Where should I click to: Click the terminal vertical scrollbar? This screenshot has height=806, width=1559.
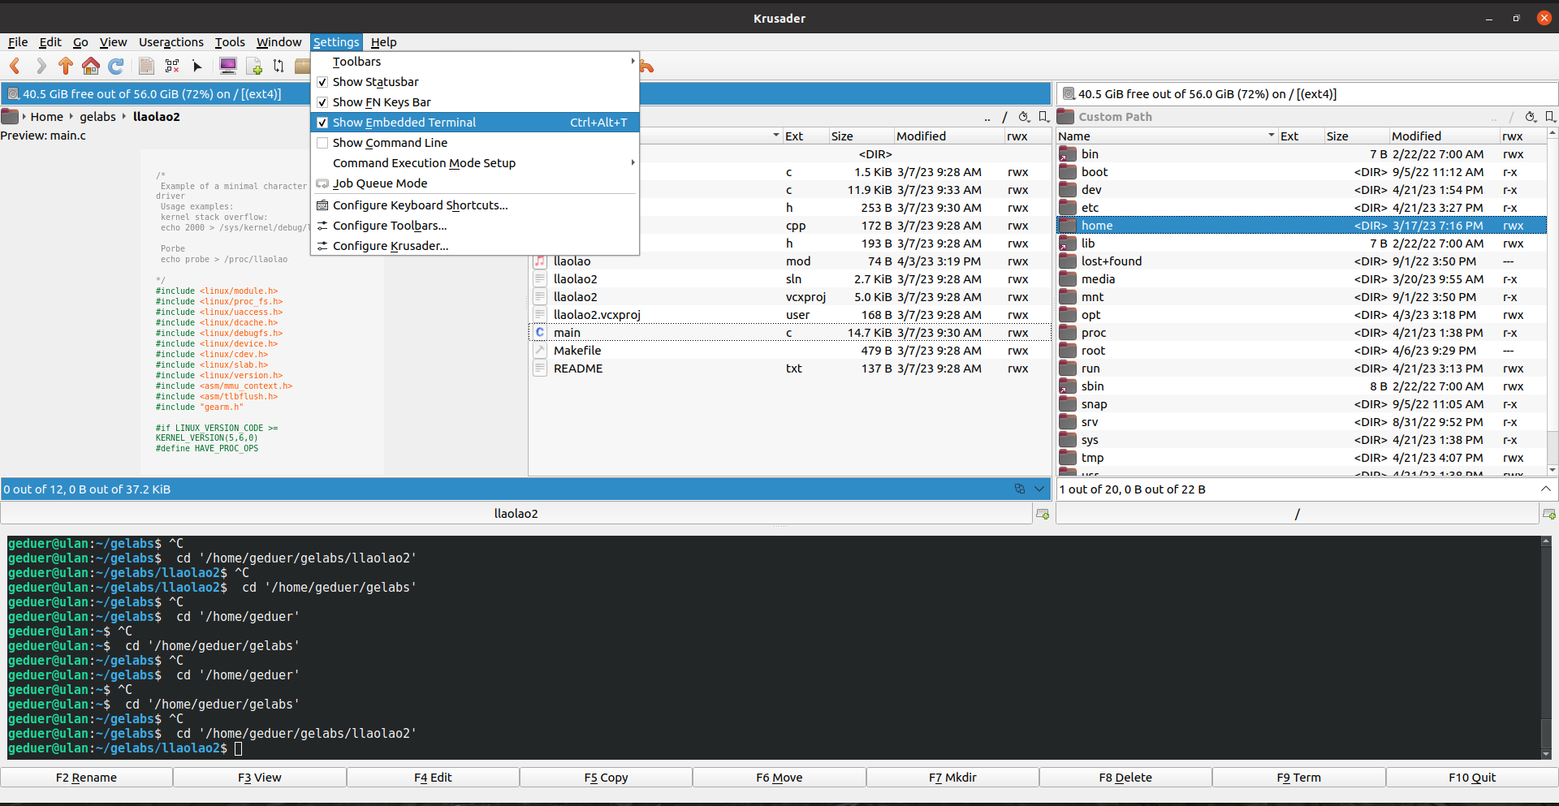coord(1546,647)
